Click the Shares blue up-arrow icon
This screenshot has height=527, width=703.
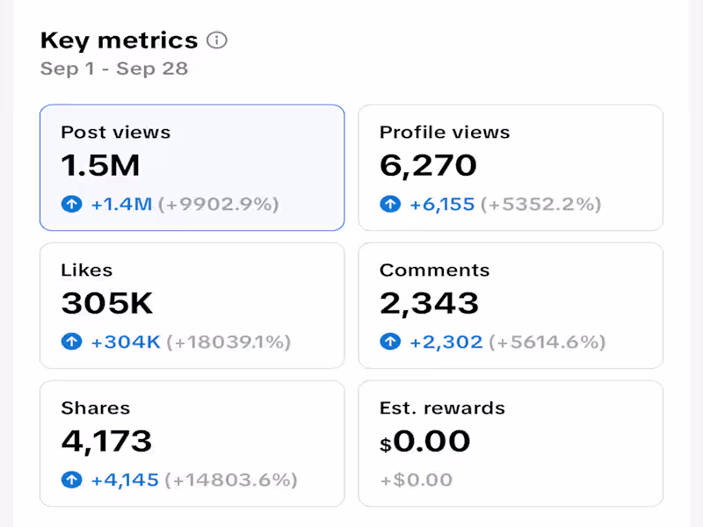point(72,480)
